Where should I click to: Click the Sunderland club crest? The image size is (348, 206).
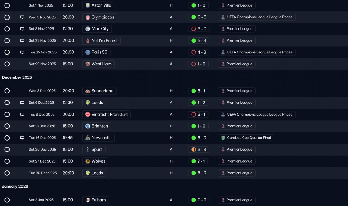88,91
